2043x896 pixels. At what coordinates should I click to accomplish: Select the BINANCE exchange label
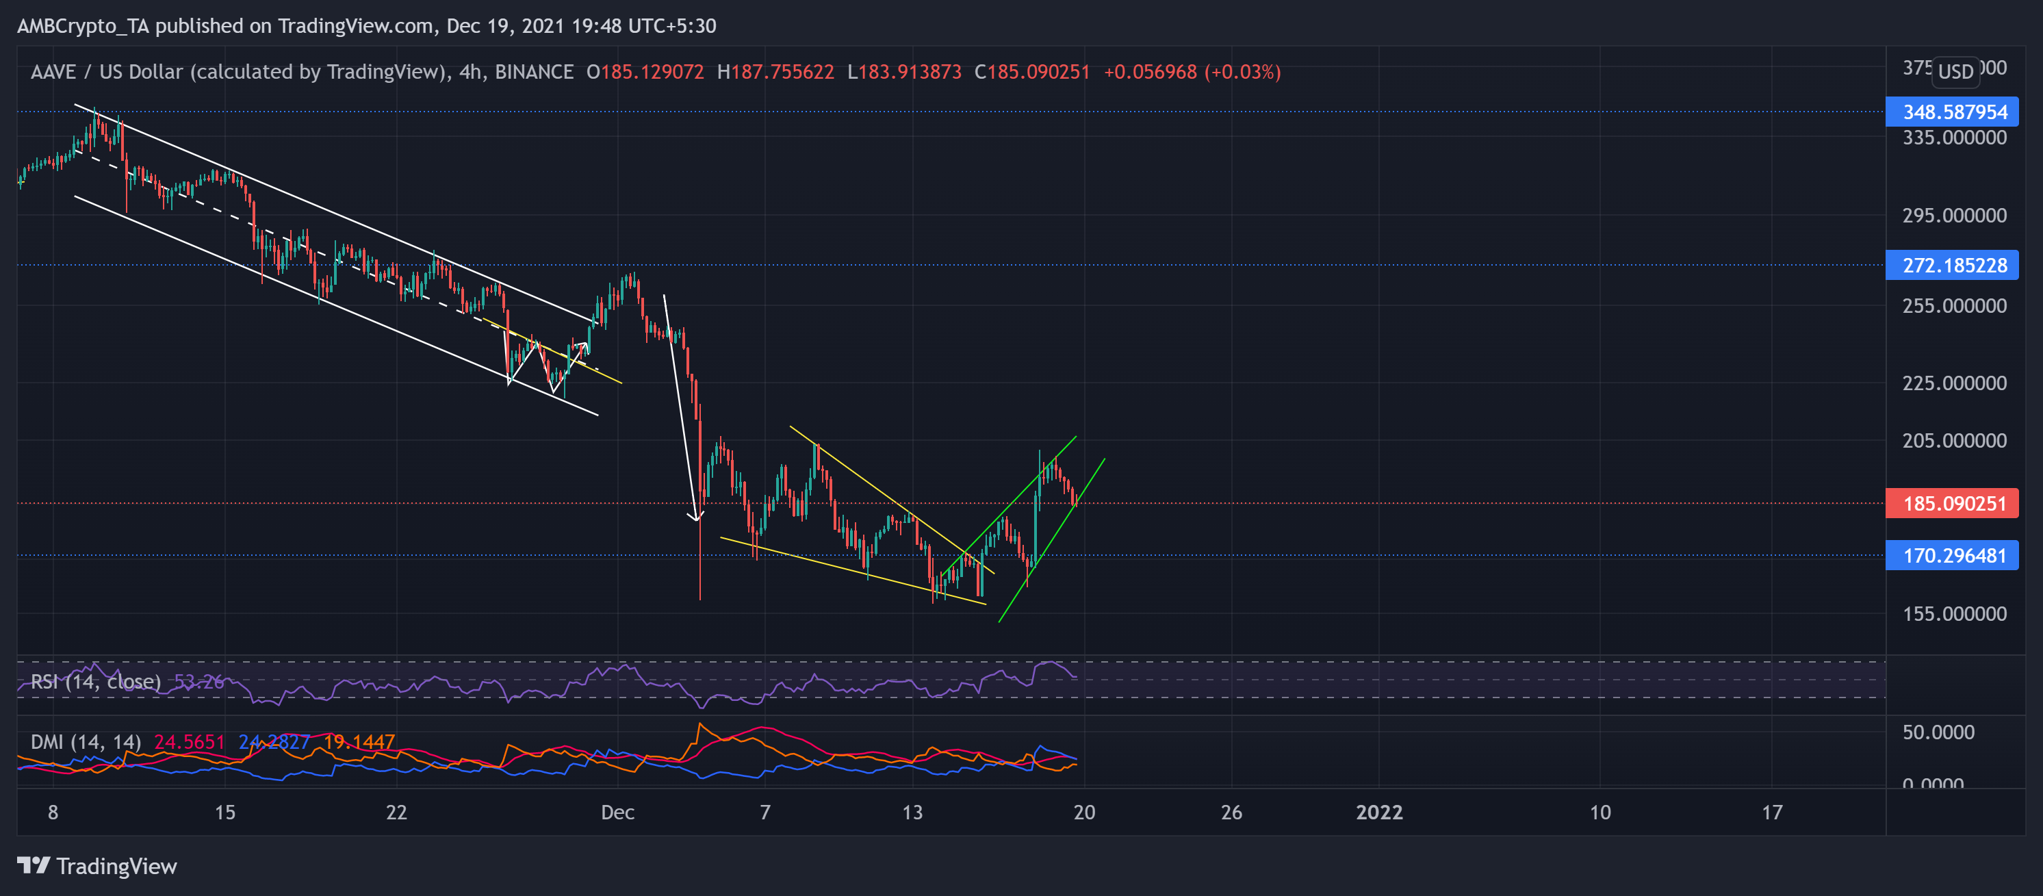(x=533, y=71)
